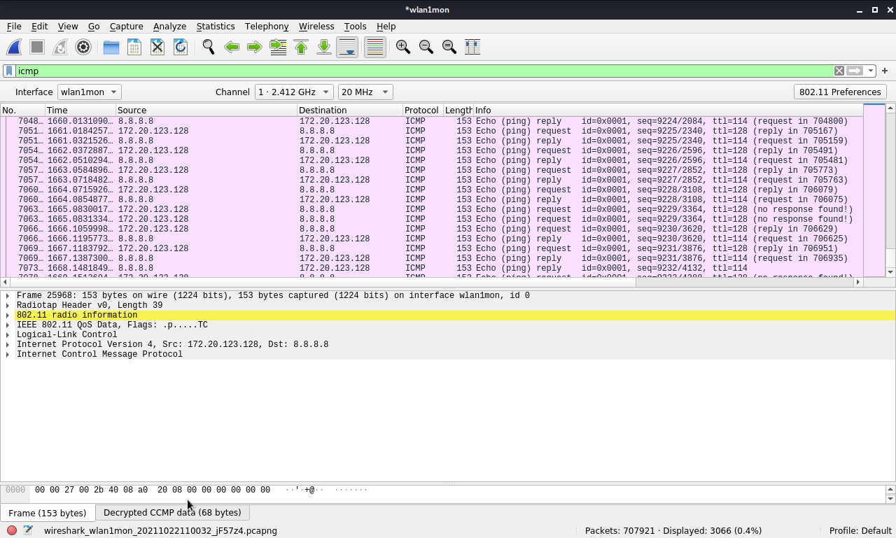The image size is (896, 538).
Task: Open the Statistics menu
Action: [x=216, y=26]
